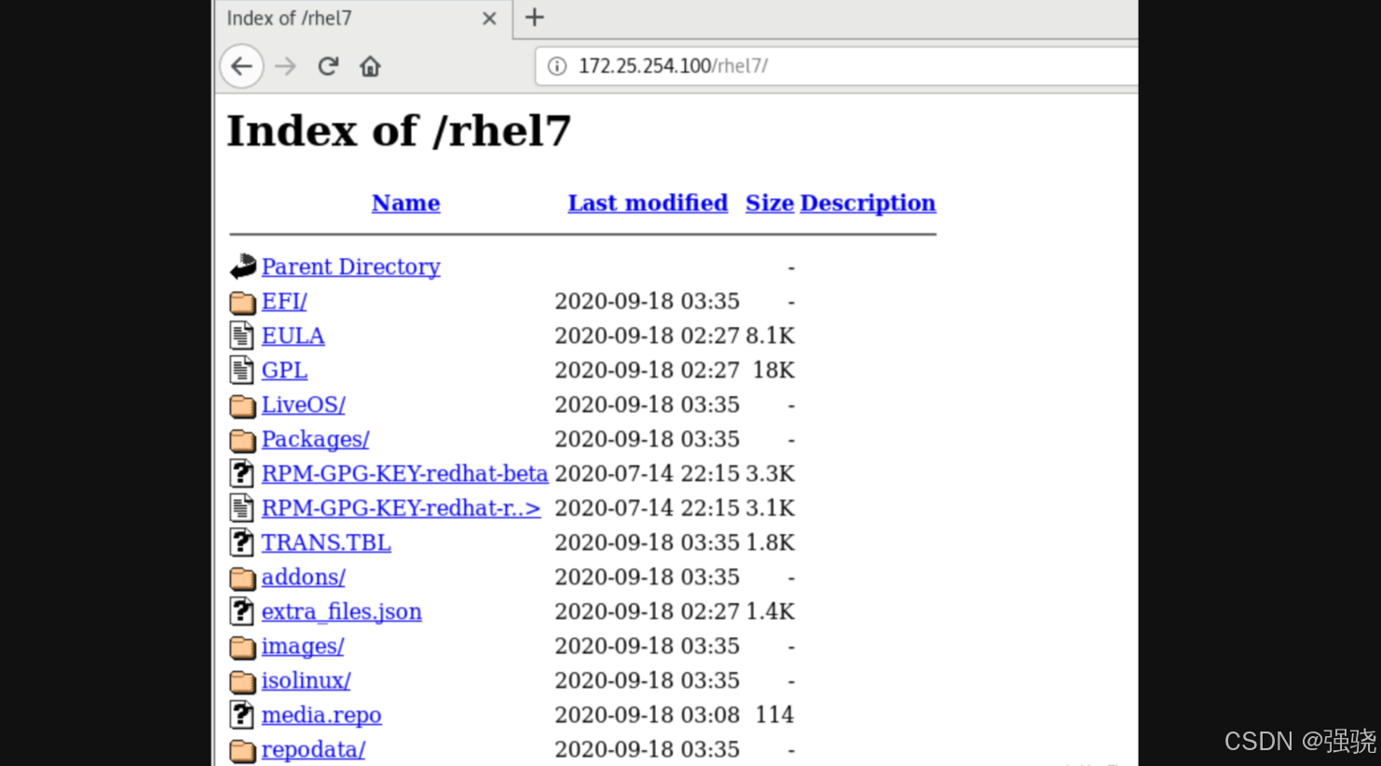The width and height of the screenshot is (1381, 766).
Task: Click the question-mark icon beside TRANS.TBL
Action: (241, 541)
